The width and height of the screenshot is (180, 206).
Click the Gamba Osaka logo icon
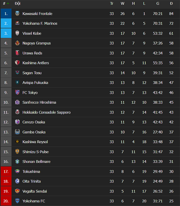click(x=17, y=132)
